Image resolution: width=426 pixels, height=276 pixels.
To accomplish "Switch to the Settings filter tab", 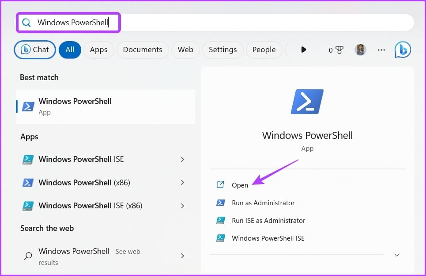I will coord(223,50).
